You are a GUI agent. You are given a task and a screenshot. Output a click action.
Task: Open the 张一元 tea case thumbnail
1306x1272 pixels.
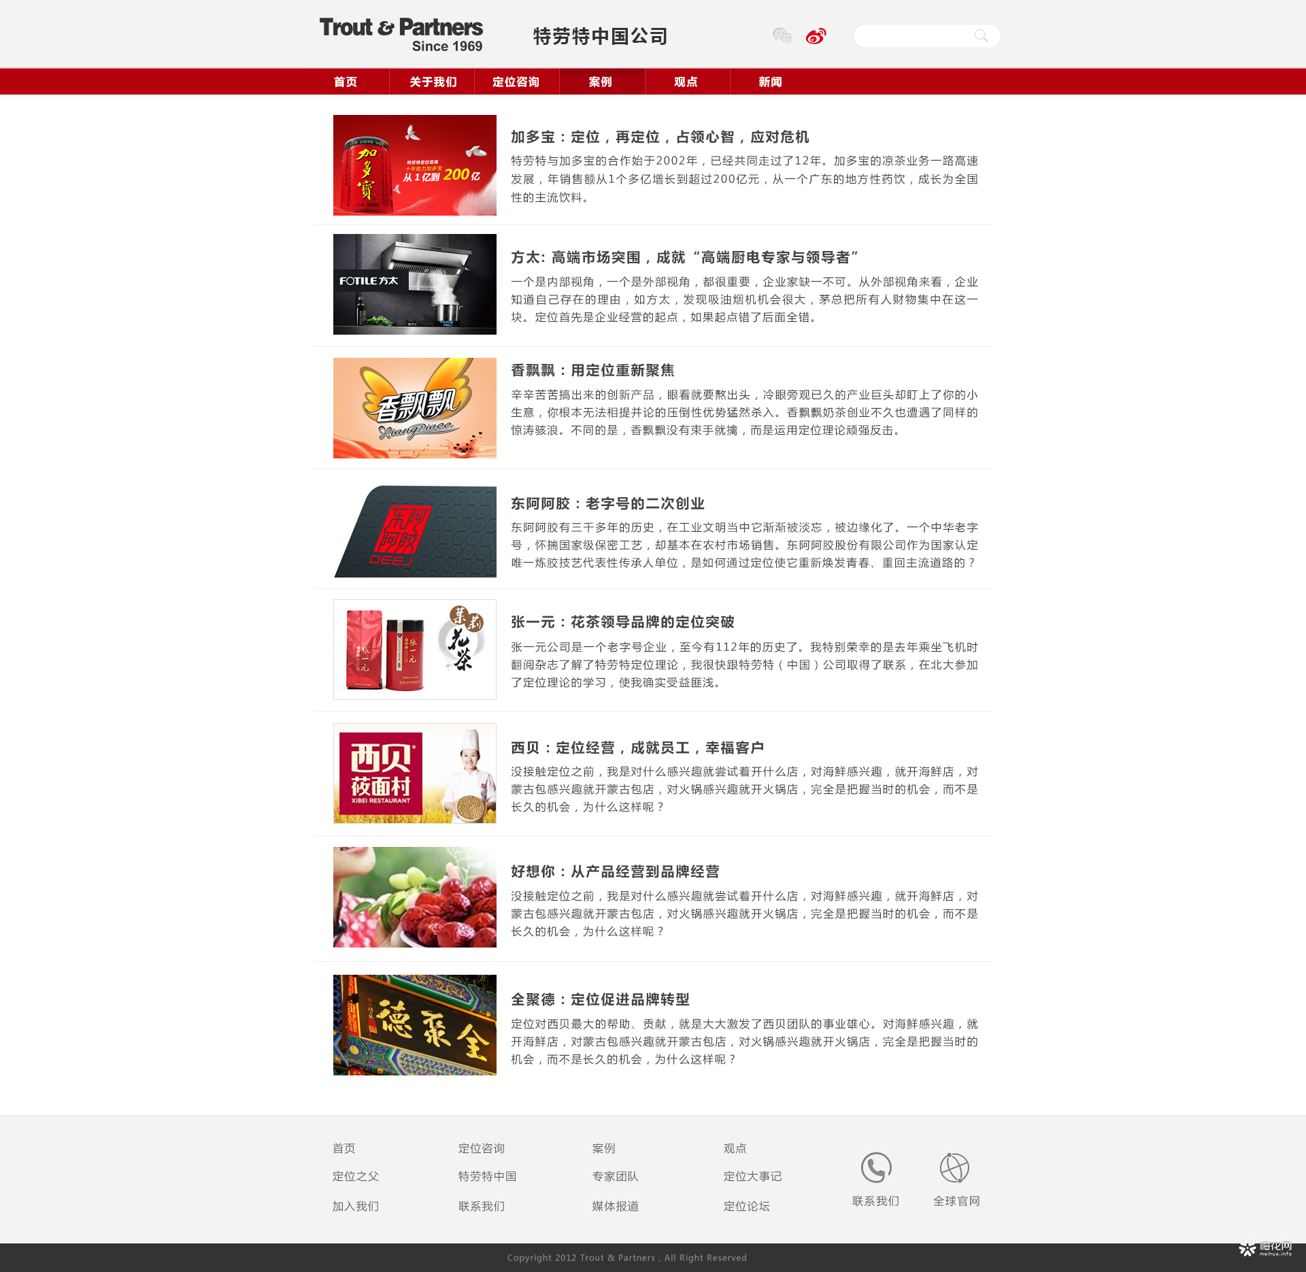[415, 650]
